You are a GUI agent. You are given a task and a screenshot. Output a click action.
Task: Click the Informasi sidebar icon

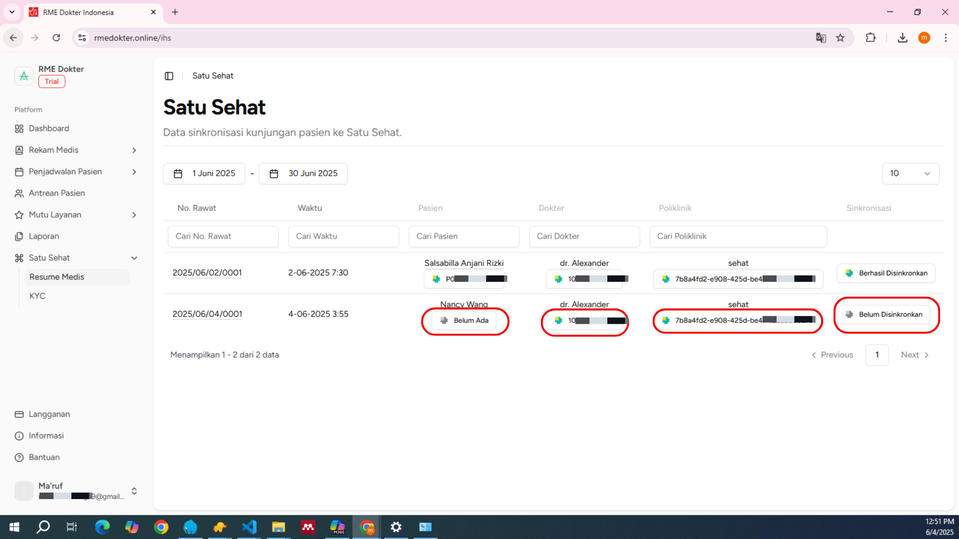pyautogui.click(x=19, y=436)
